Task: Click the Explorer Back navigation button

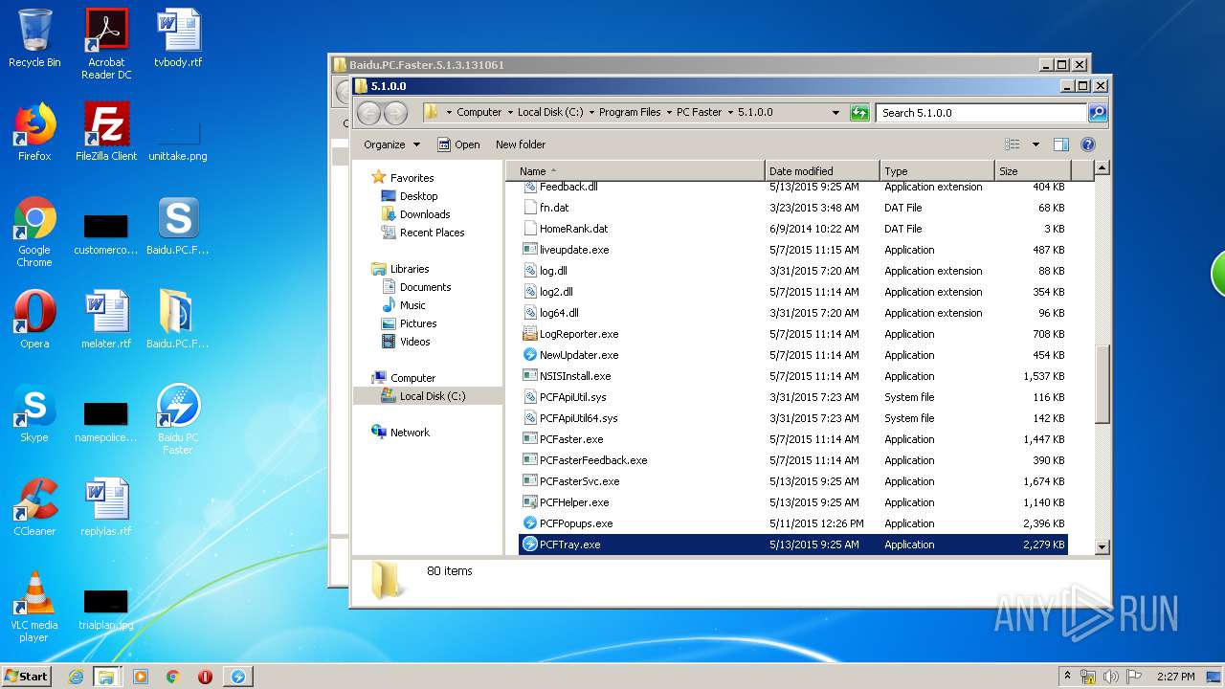Action: 368,113
